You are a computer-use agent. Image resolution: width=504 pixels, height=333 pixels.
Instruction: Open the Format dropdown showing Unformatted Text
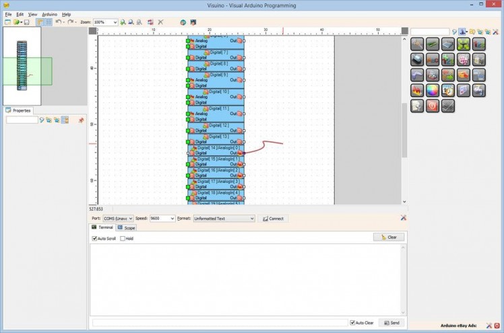[224, 219]
